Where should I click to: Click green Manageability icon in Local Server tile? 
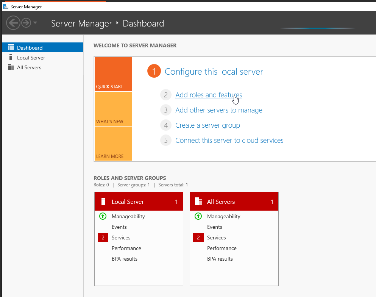point(103,216)
